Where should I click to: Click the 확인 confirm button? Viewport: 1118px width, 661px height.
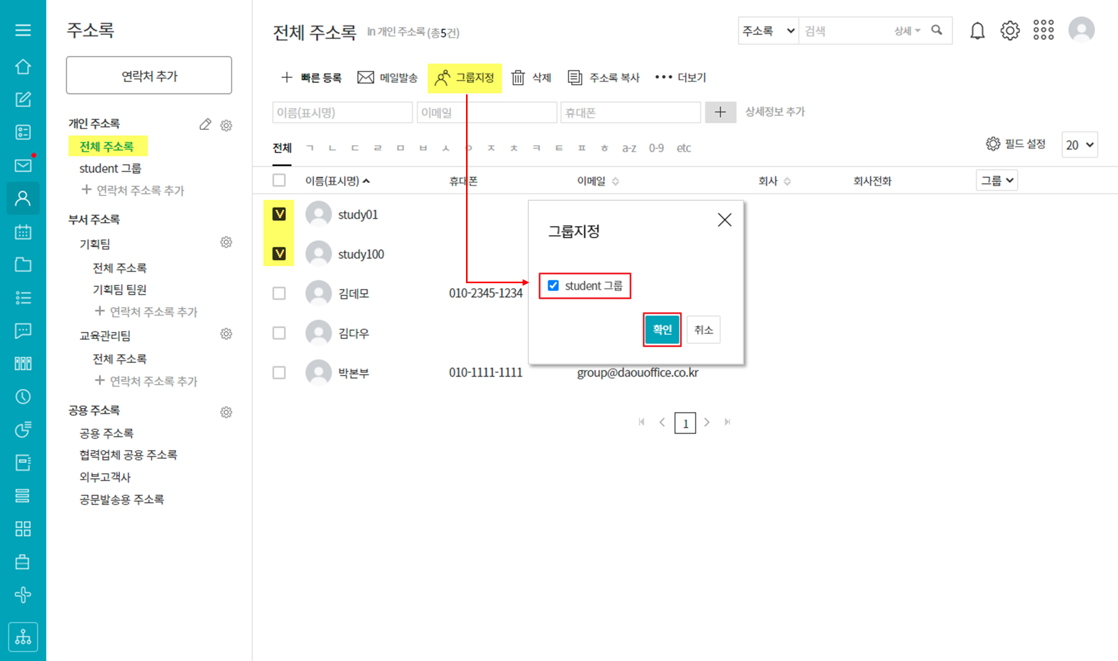662,330
